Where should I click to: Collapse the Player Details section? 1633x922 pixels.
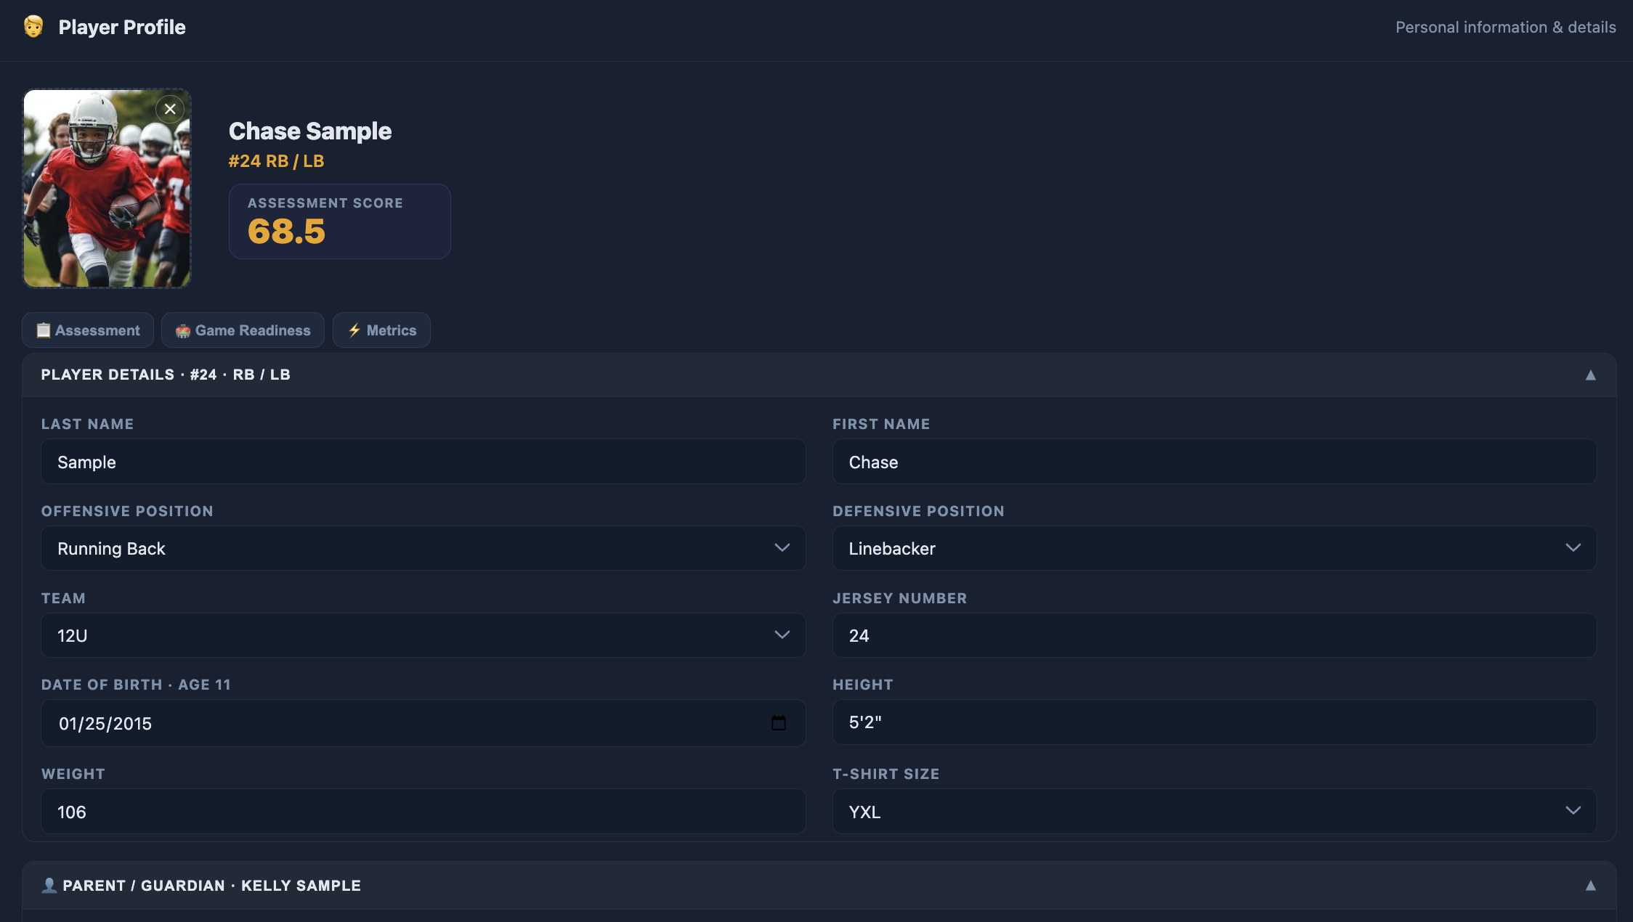(x=1591, y=375)
